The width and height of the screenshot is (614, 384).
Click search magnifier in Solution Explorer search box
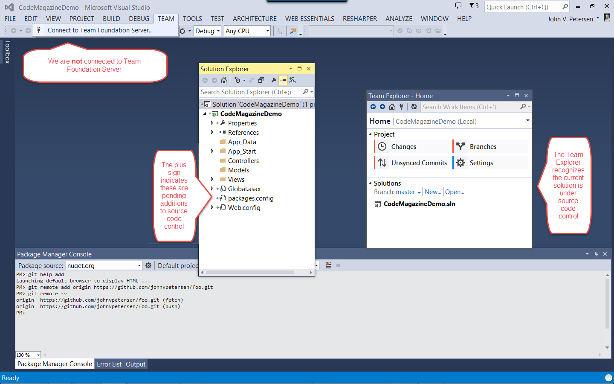click(305, 92)
